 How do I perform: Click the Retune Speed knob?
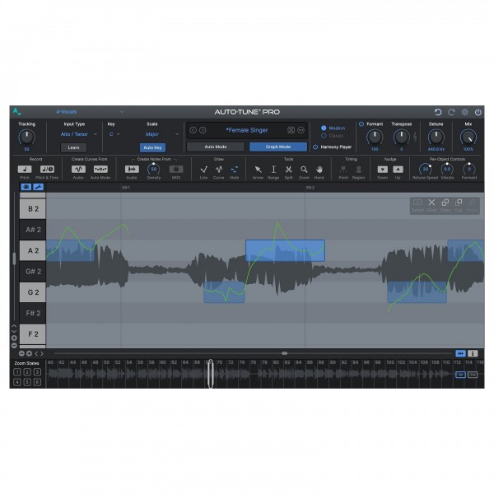coord(426,169)
